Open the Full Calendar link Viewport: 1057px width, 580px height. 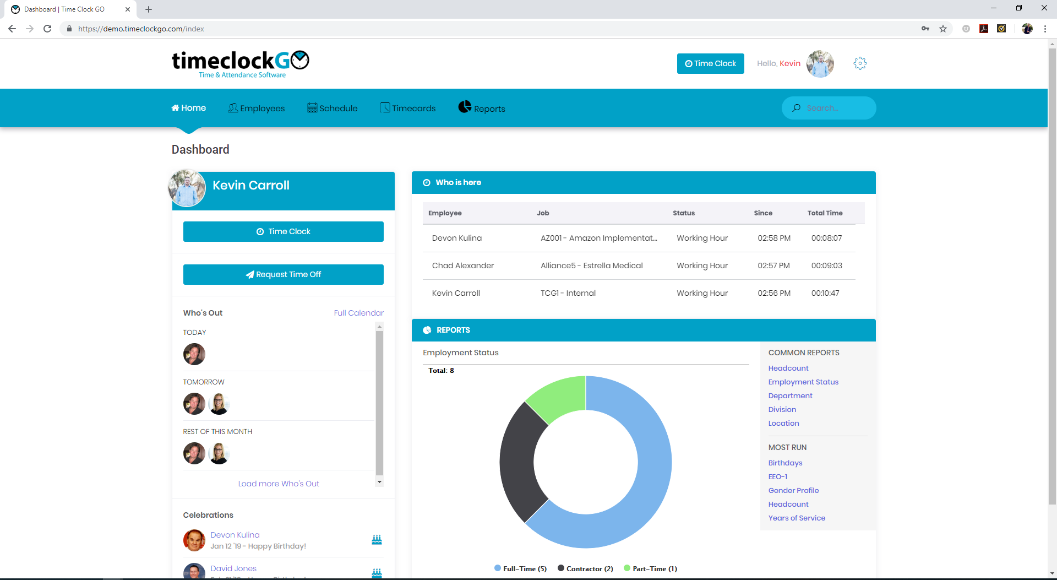click(358, 312)
